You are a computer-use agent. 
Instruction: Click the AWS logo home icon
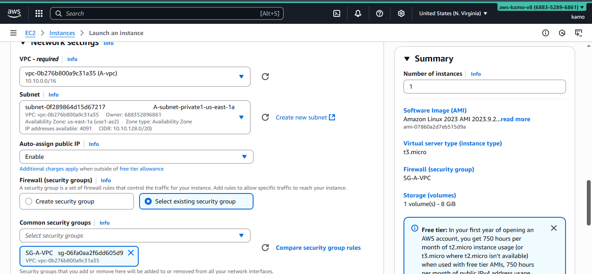click(14, 13)
